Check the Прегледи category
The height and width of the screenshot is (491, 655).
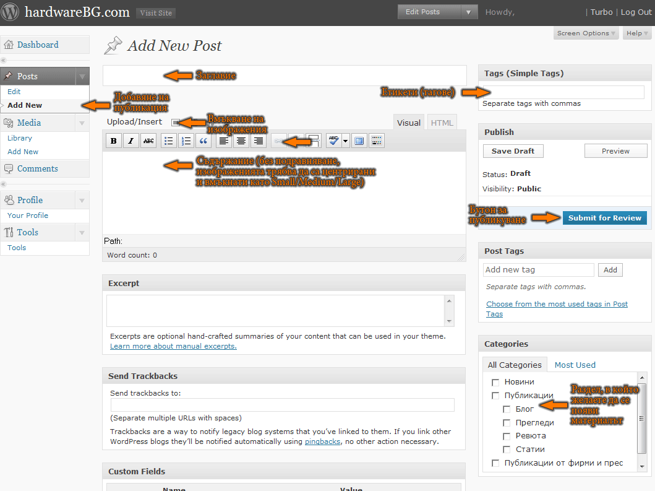click(x=507, y=423)
